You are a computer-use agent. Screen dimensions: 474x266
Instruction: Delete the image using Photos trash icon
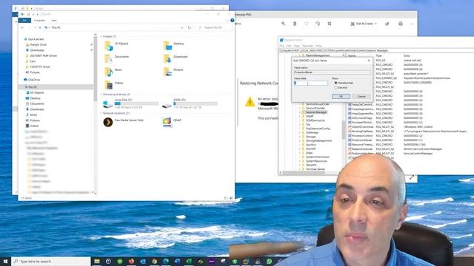point(295,24)
